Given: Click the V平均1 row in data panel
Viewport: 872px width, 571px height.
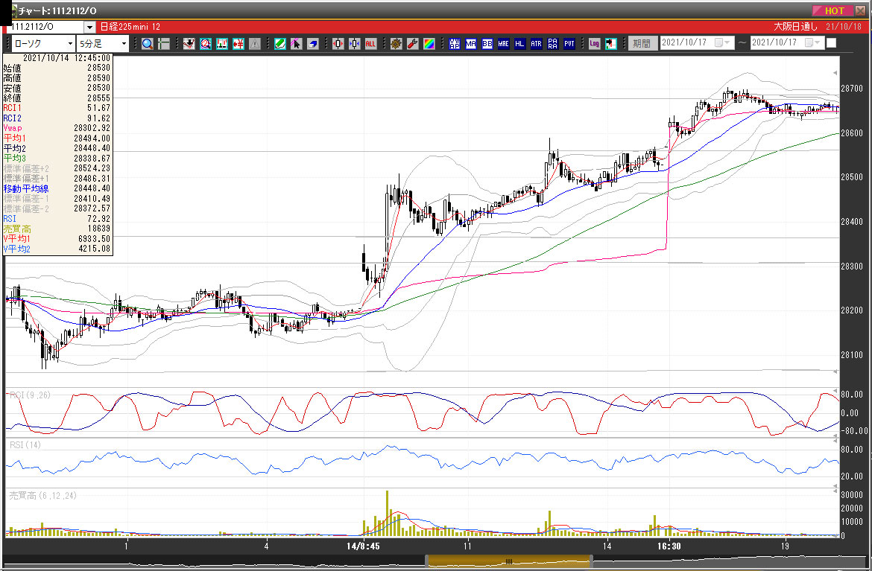Looking at the screenshot, I should pyautogui.click(x=57, y=239).
